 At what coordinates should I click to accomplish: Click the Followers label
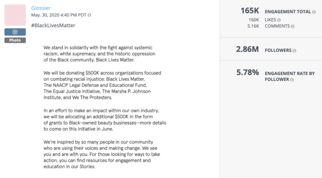coord(278,50)
